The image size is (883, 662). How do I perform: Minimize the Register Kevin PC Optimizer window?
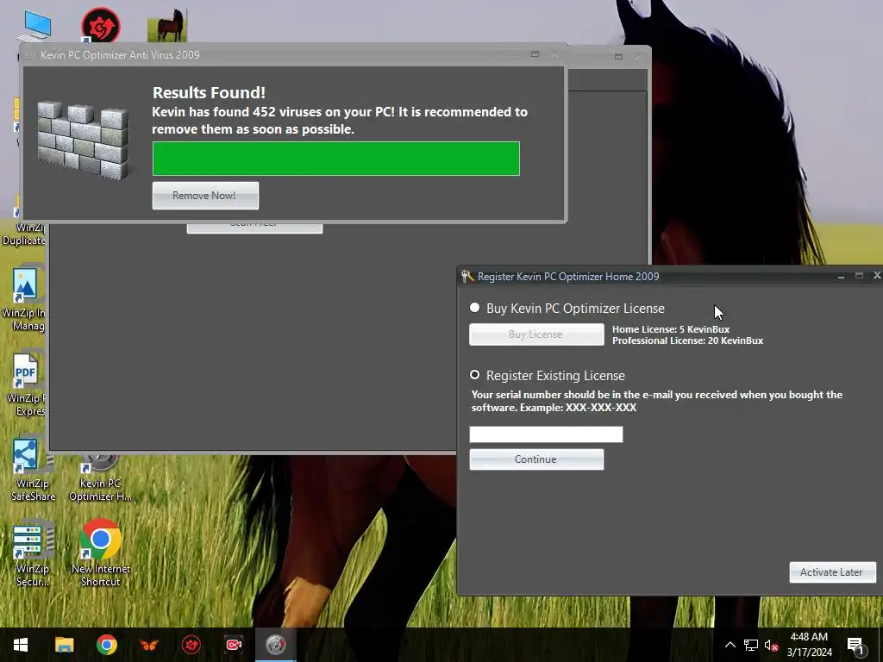pyautogui.click(x=841, y=276)
